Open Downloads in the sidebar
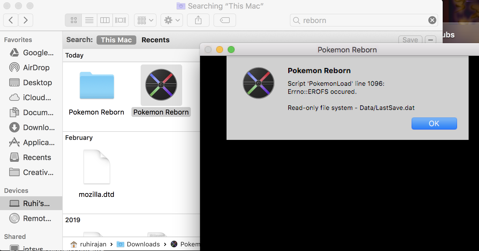 click(39, 128)
